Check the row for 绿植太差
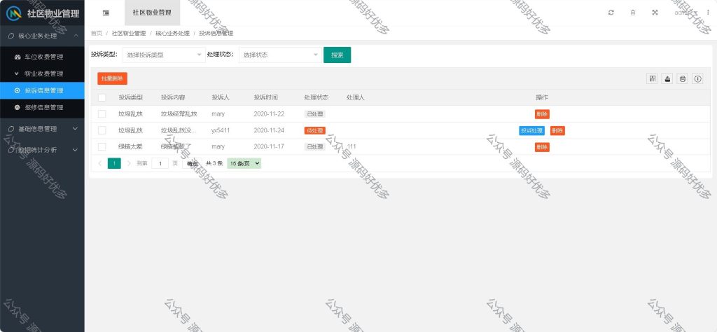717x332 pixels. [102, 147]
